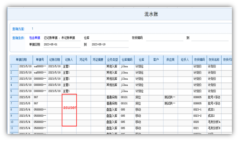Click the 客户 column header
Viewport: 239px width, 141px height.
(156, 60)
